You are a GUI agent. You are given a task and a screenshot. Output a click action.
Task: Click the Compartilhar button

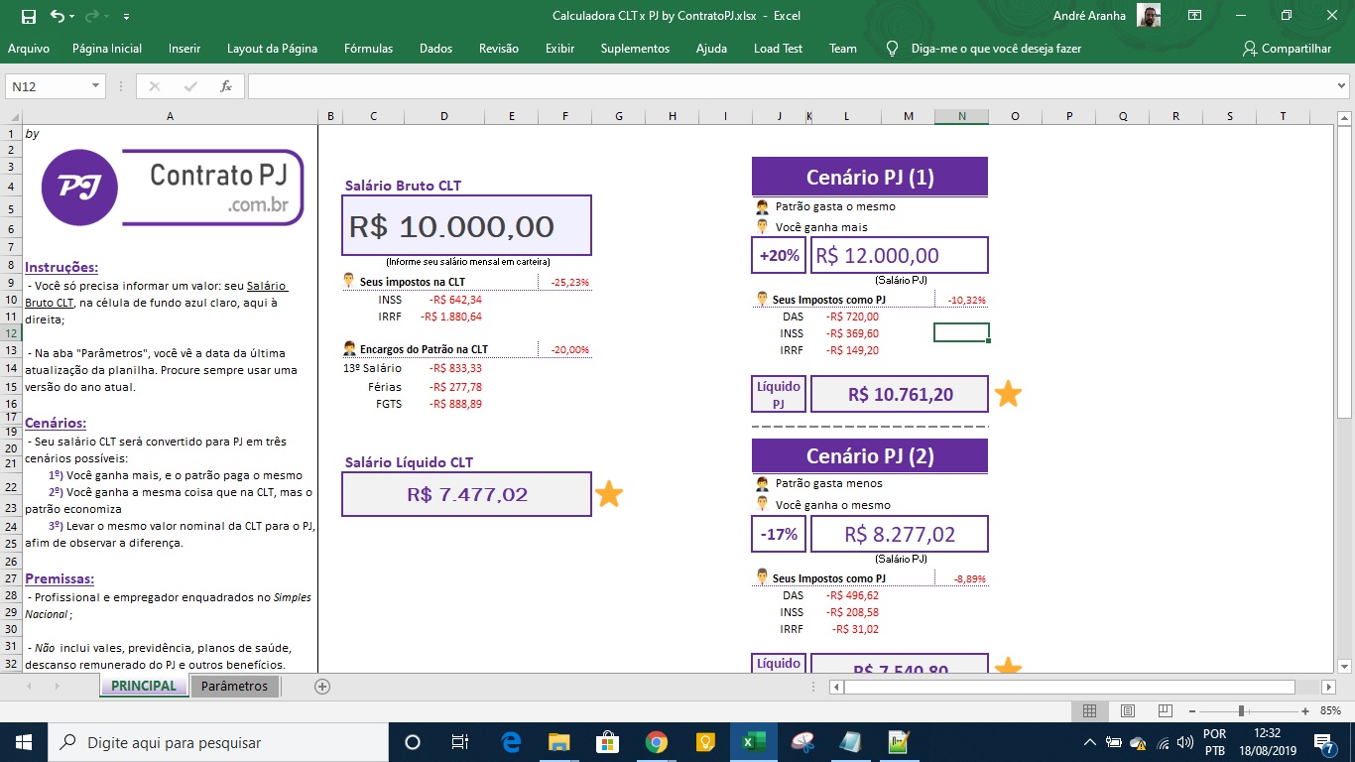[x=1287, y=49]
